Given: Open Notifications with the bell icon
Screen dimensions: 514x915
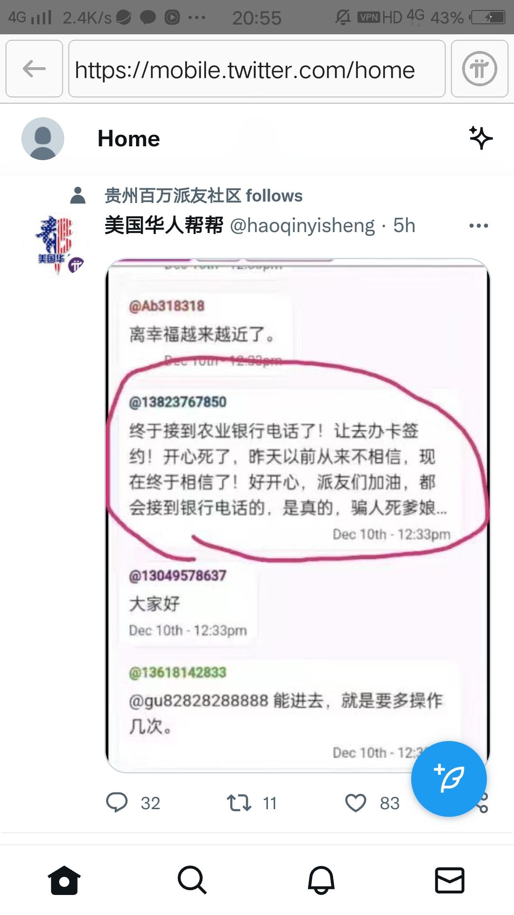Looking at the screenshot, I should click(321, 880).
